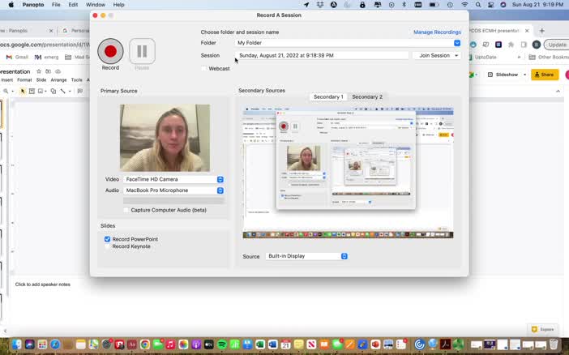Open the Folder dropdown showing My Folder
This screenshot has height=355, width=569.
[x=348, y=43]
